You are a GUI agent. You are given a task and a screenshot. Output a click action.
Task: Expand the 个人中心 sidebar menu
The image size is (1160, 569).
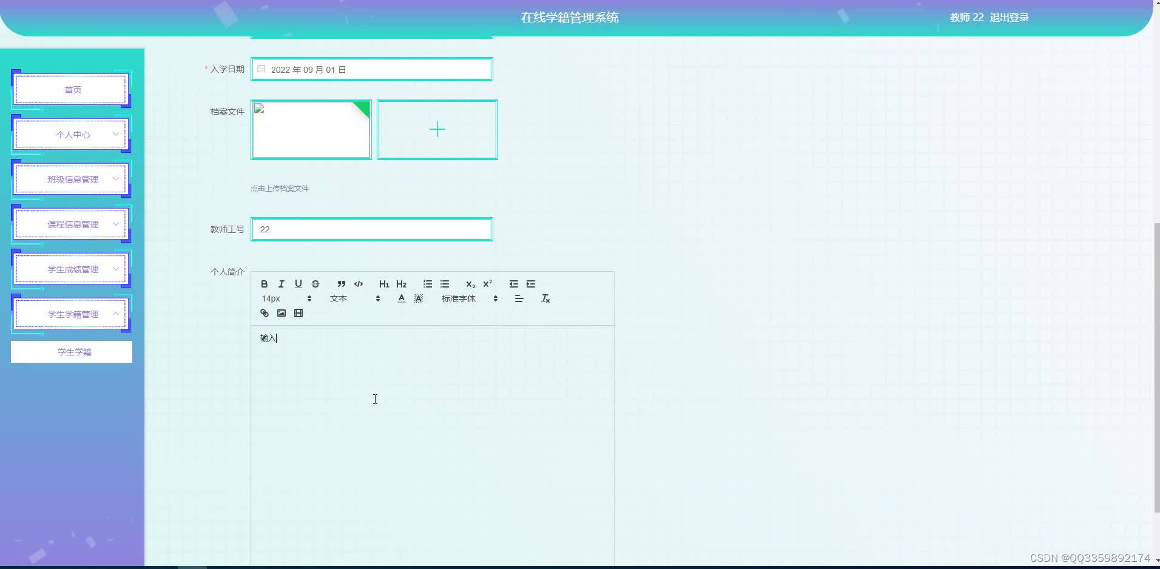pyautogui.click(x=72, y=135)
